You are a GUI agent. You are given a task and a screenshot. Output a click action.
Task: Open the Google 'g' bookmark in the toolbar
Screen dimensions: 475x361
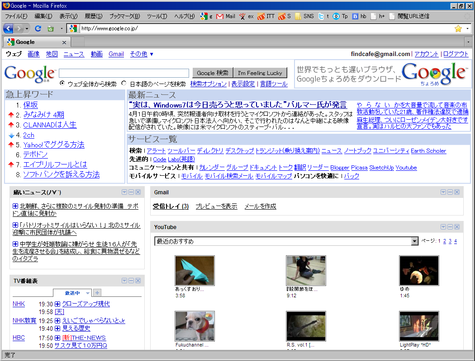[206, 16]
